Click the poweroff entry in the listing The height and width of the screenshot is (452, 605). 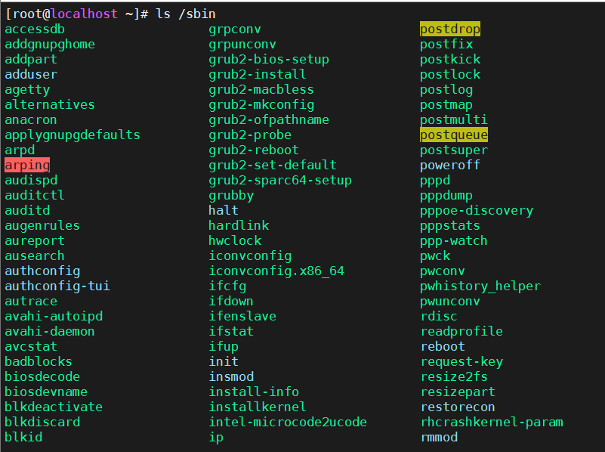tap(449, 165)
